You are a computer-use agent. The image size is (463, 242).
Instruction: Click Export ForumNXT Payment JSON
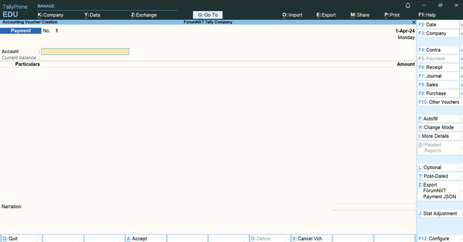point(438,191)
